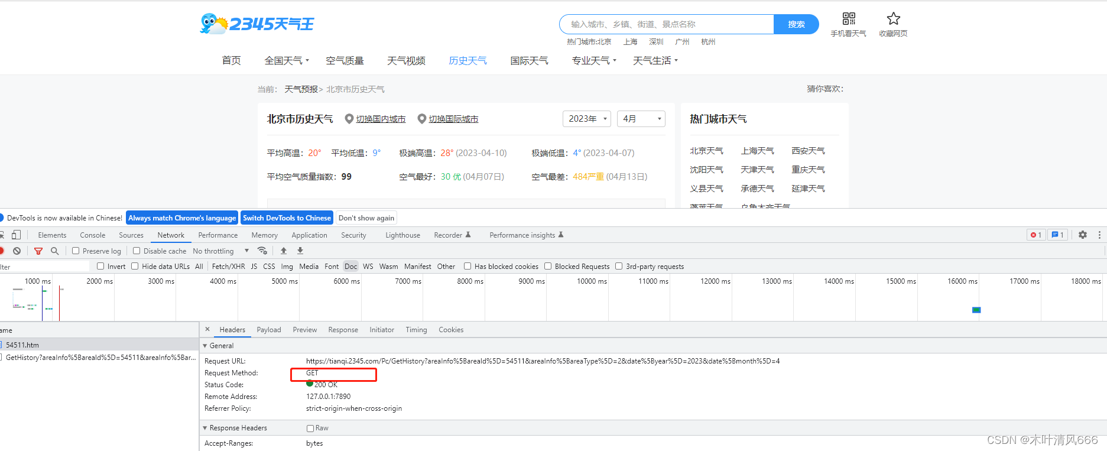Toggle the Raw checkbox in Response Headers
Viewport: 1107px width, 451px height.
coord(310,428)
